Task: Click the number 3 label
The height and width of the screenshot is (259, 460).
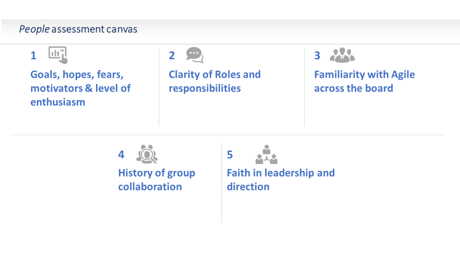Action: [x=317, y=56]
